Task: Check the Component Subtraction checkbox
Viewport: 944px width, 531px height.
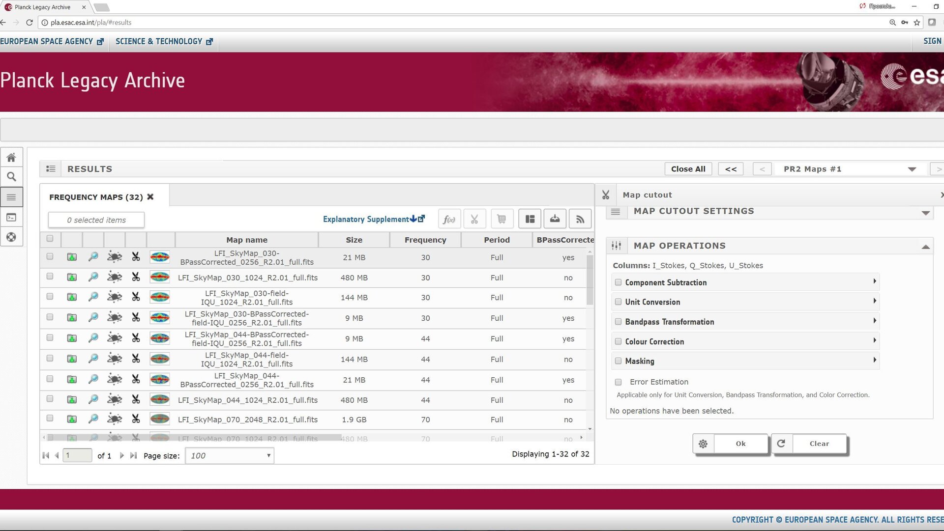Action: pos(619,282)
